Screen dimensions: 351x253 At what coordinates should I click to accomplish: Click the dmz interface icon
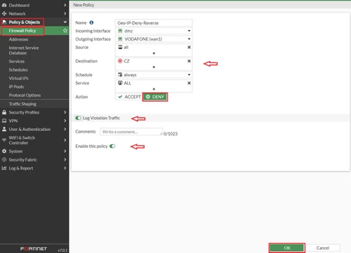(120, 31)
